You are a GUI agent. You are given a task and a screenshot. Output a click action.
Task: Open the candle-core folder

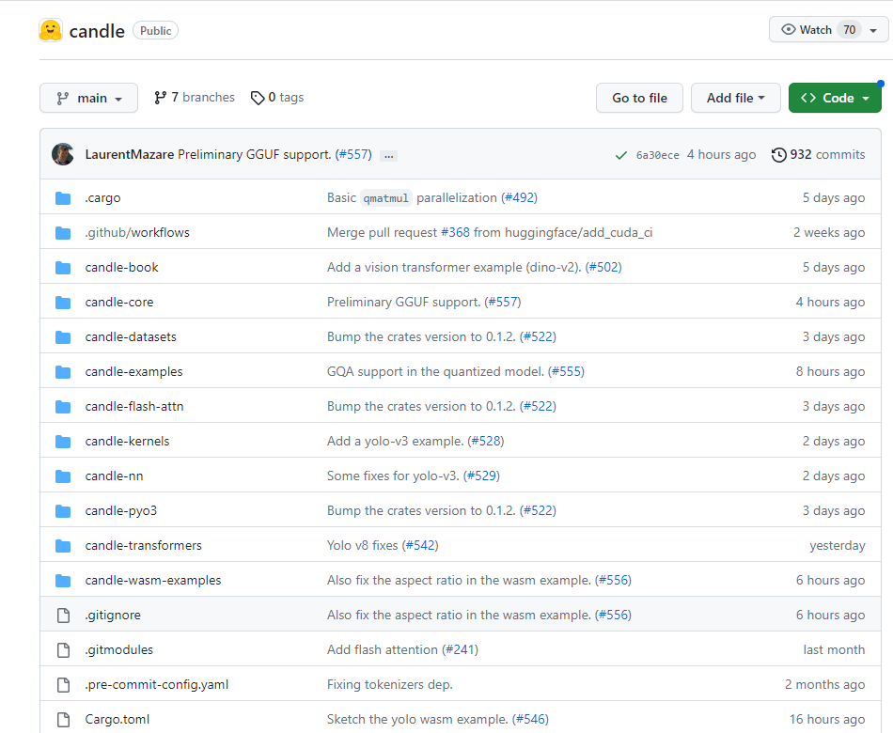pyautogui.click(x=119, y=302)
